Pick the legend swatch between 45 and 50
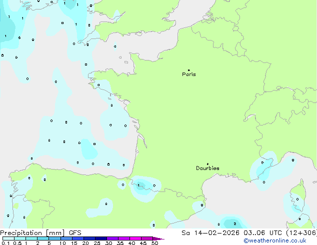317x245 pixels. pos(147,238)
